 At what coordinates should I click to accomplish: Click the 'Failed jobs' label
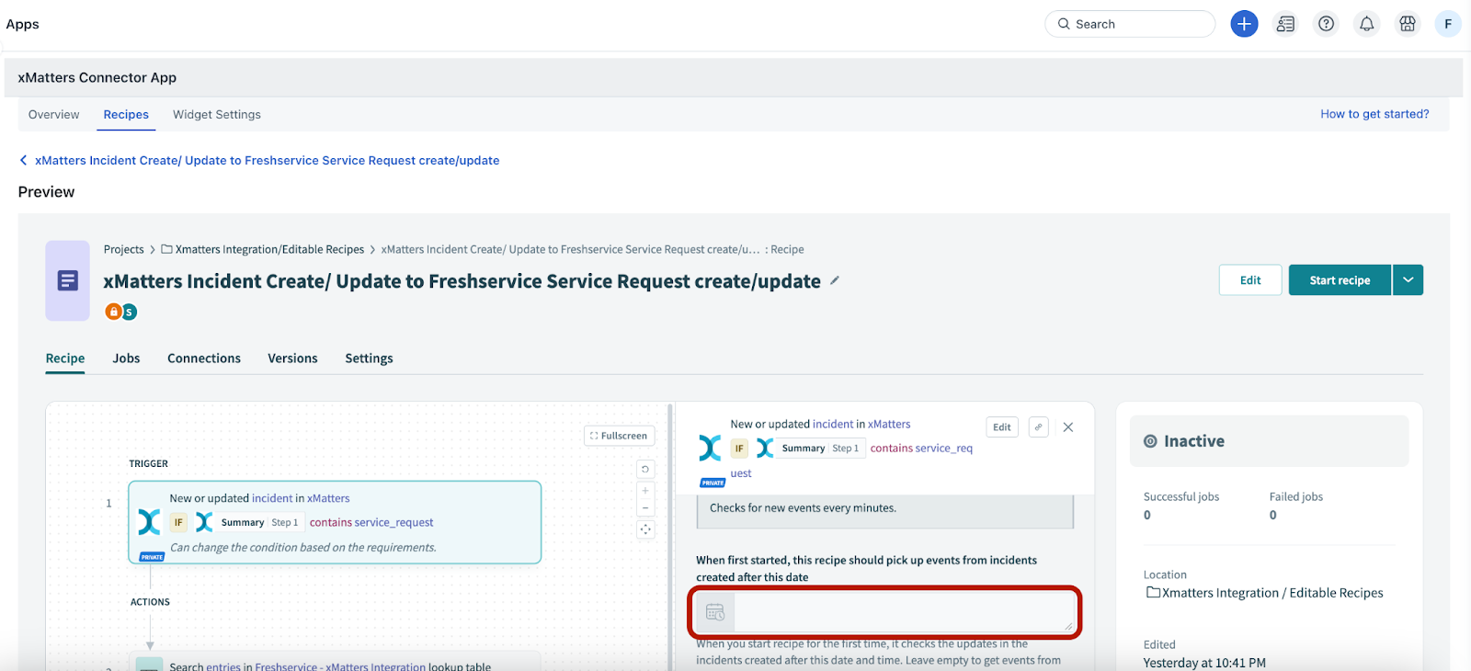pos(1296,496)
